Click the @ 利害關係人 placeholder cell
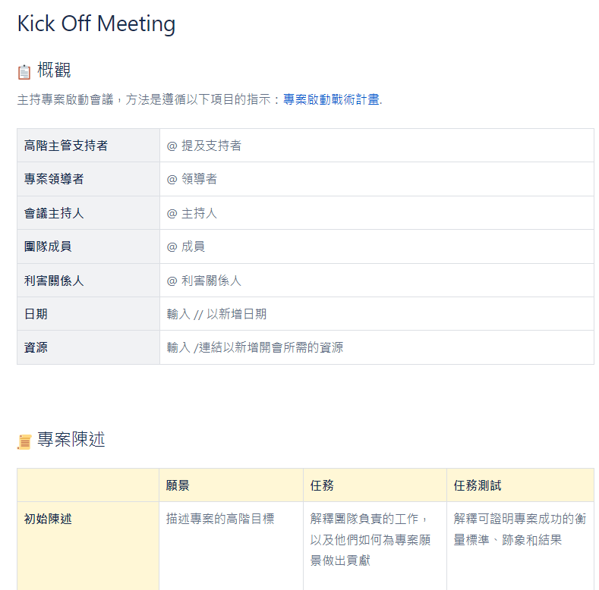 coord(204,281)
